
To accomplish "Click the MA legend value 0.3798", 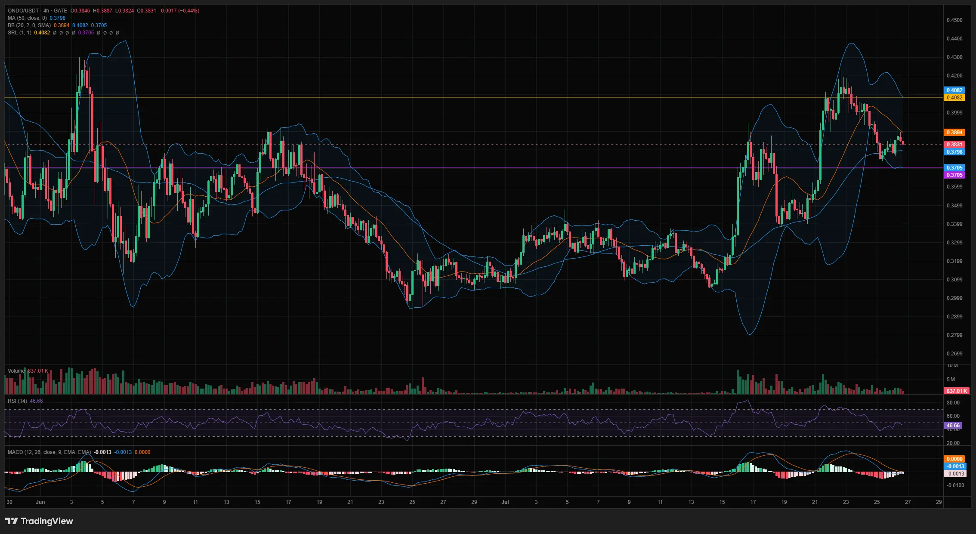I will click(58, 18).
